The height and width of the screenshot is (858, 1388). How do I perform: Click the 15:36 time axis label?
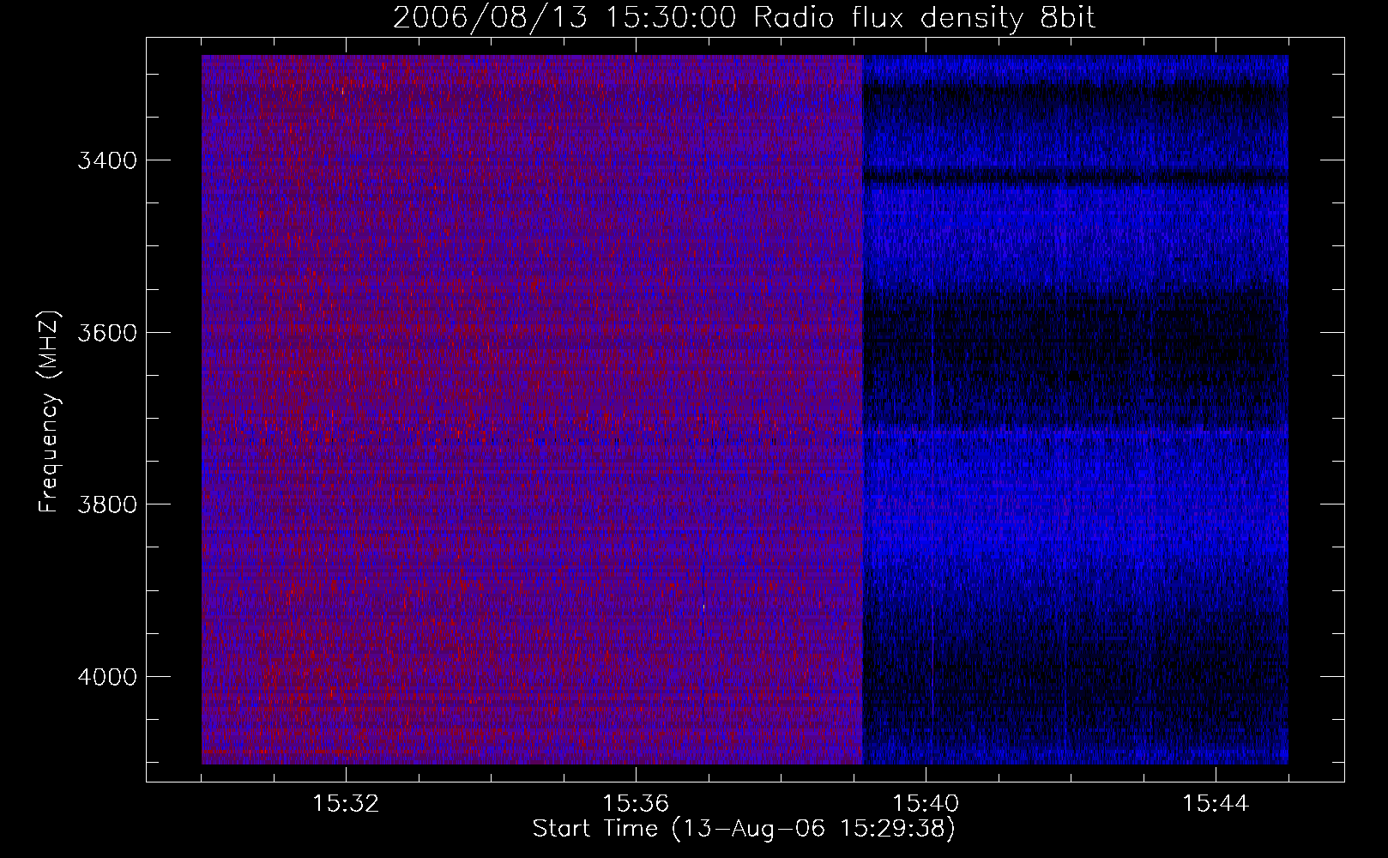(636, 803)
